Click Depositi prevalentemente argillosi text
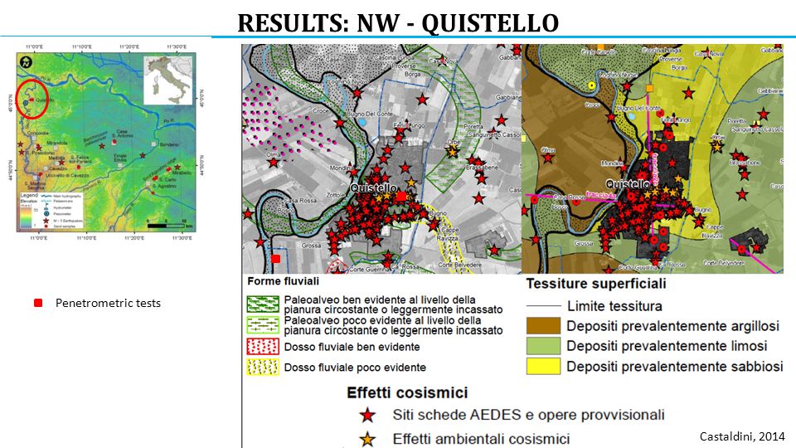Image resolution: width=796 pixels, height=448 pixels. [672, 326]
